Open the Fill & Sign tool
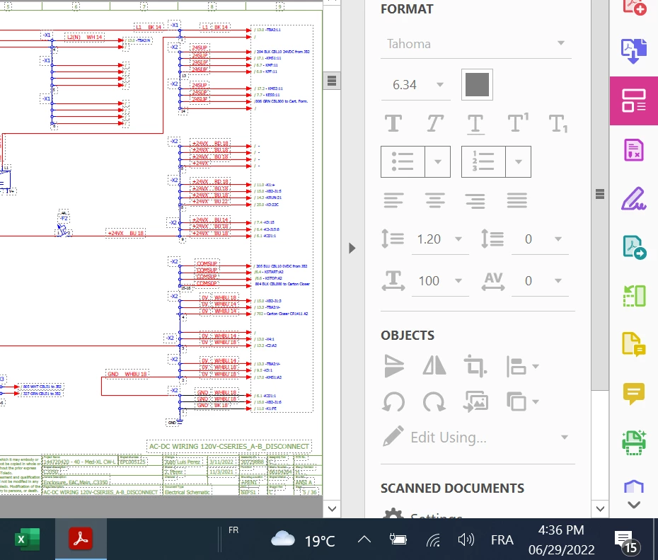658x560 pixels. point(634,198)
